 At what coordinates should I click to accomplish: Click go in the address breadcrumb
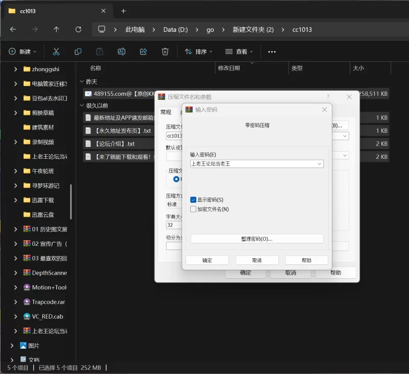[x=210, y=29]
